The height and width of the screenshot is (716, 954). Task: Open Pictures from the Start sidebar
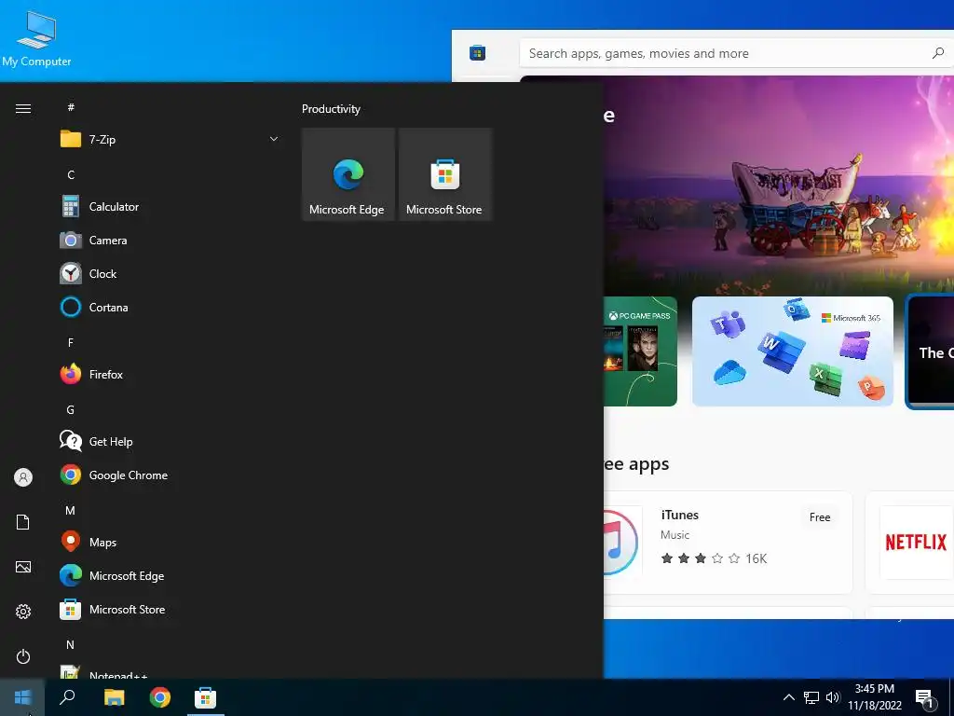[23, 567]
